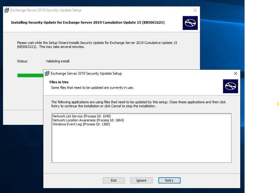Click the green installation progress bar

[x=30, y=75]
